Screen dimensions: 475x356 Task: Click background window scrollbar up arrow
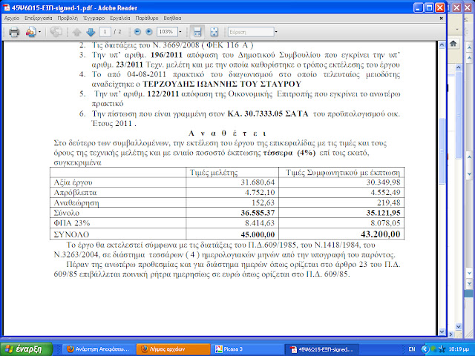(x=459, y=67)
